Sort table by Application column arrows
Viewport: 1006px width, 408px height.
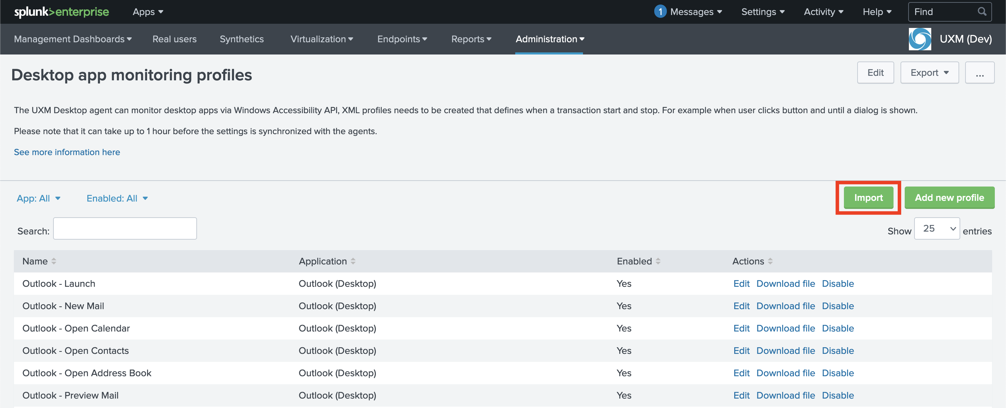[353, 261]
